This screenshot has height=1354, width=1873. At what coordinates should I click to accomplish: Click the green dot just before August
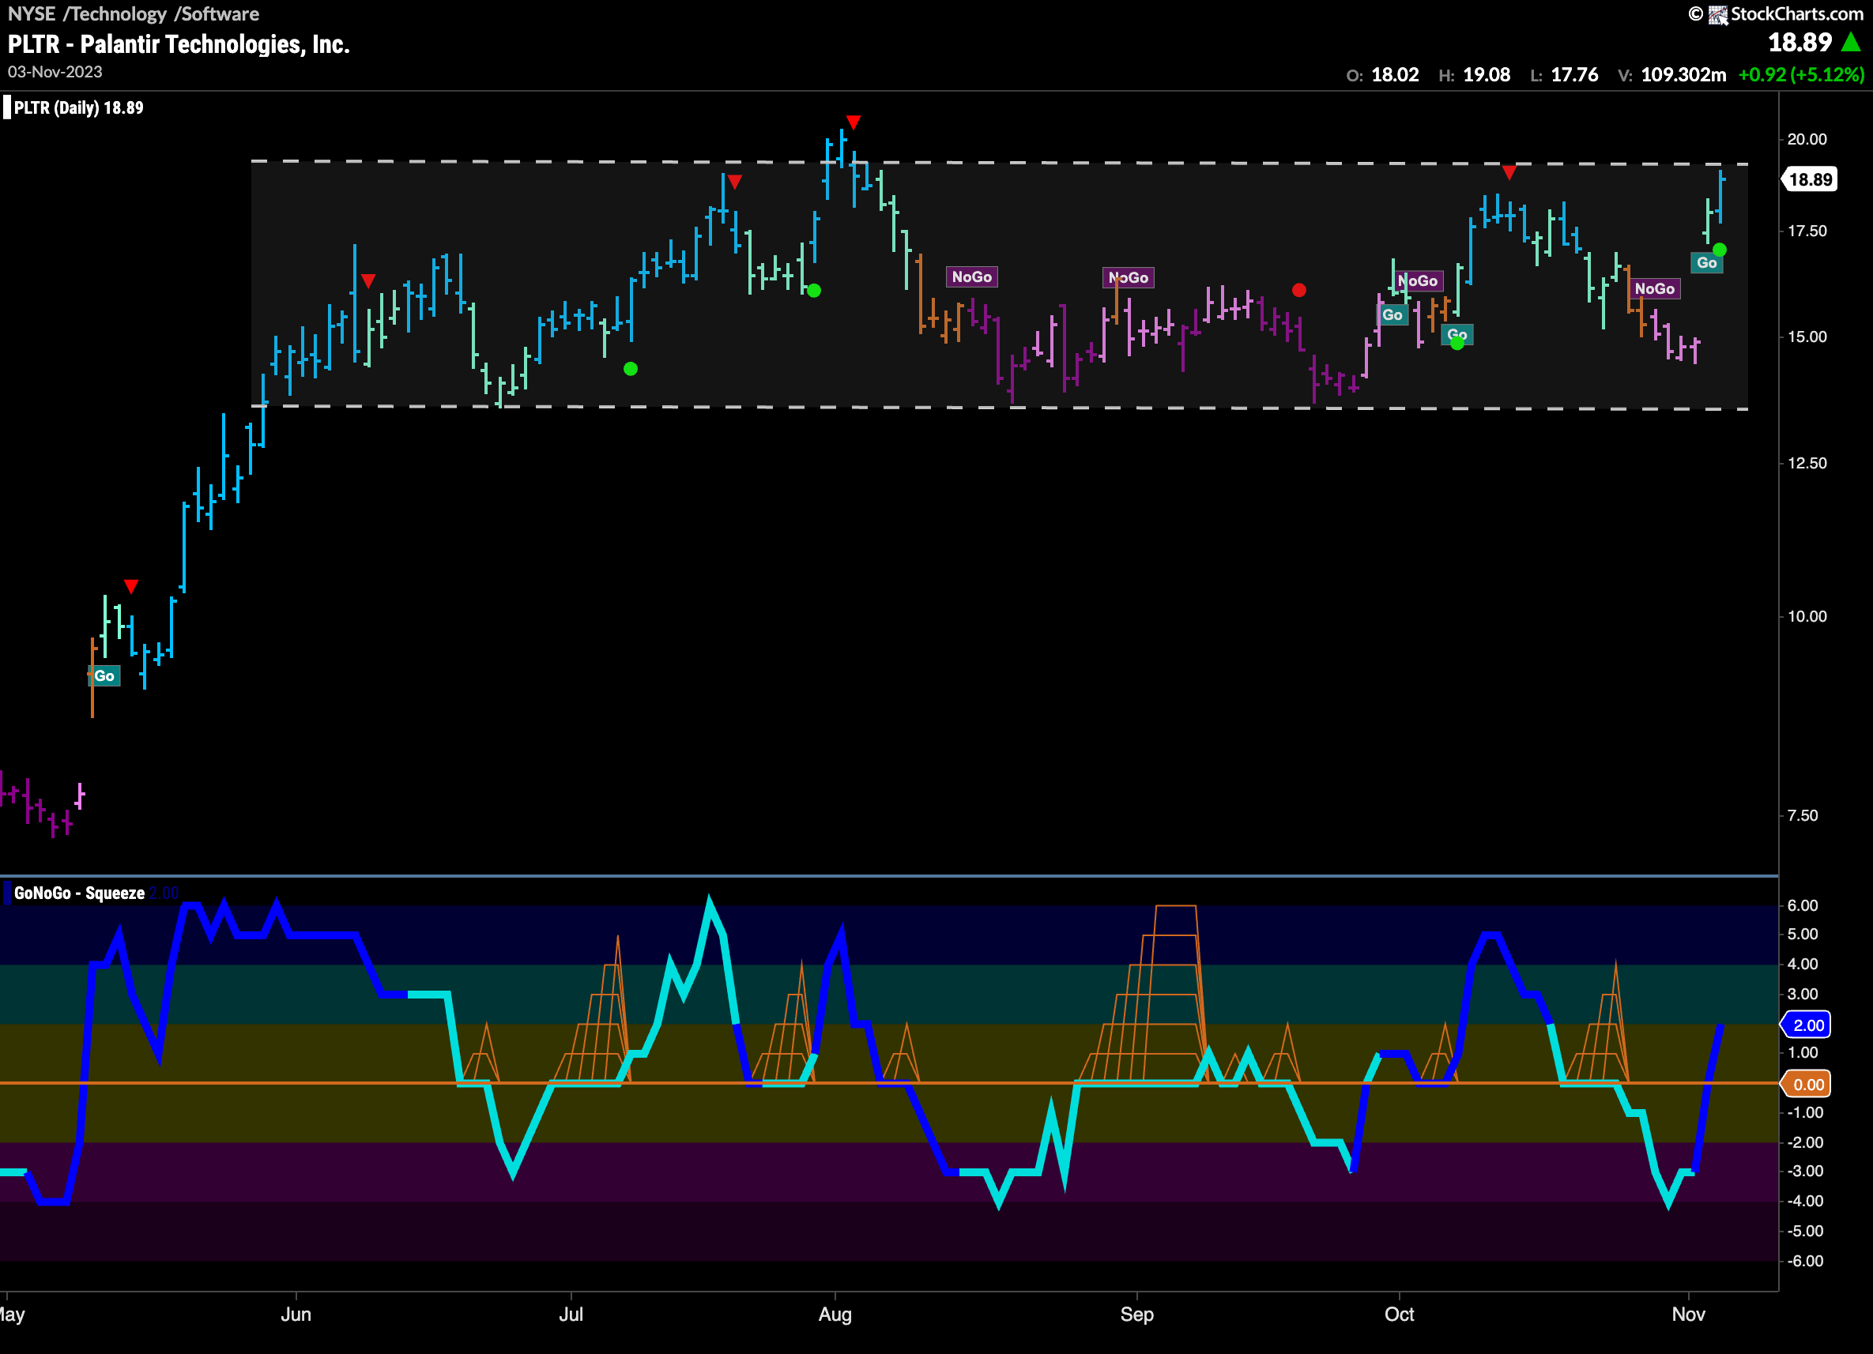coord(814,291)
